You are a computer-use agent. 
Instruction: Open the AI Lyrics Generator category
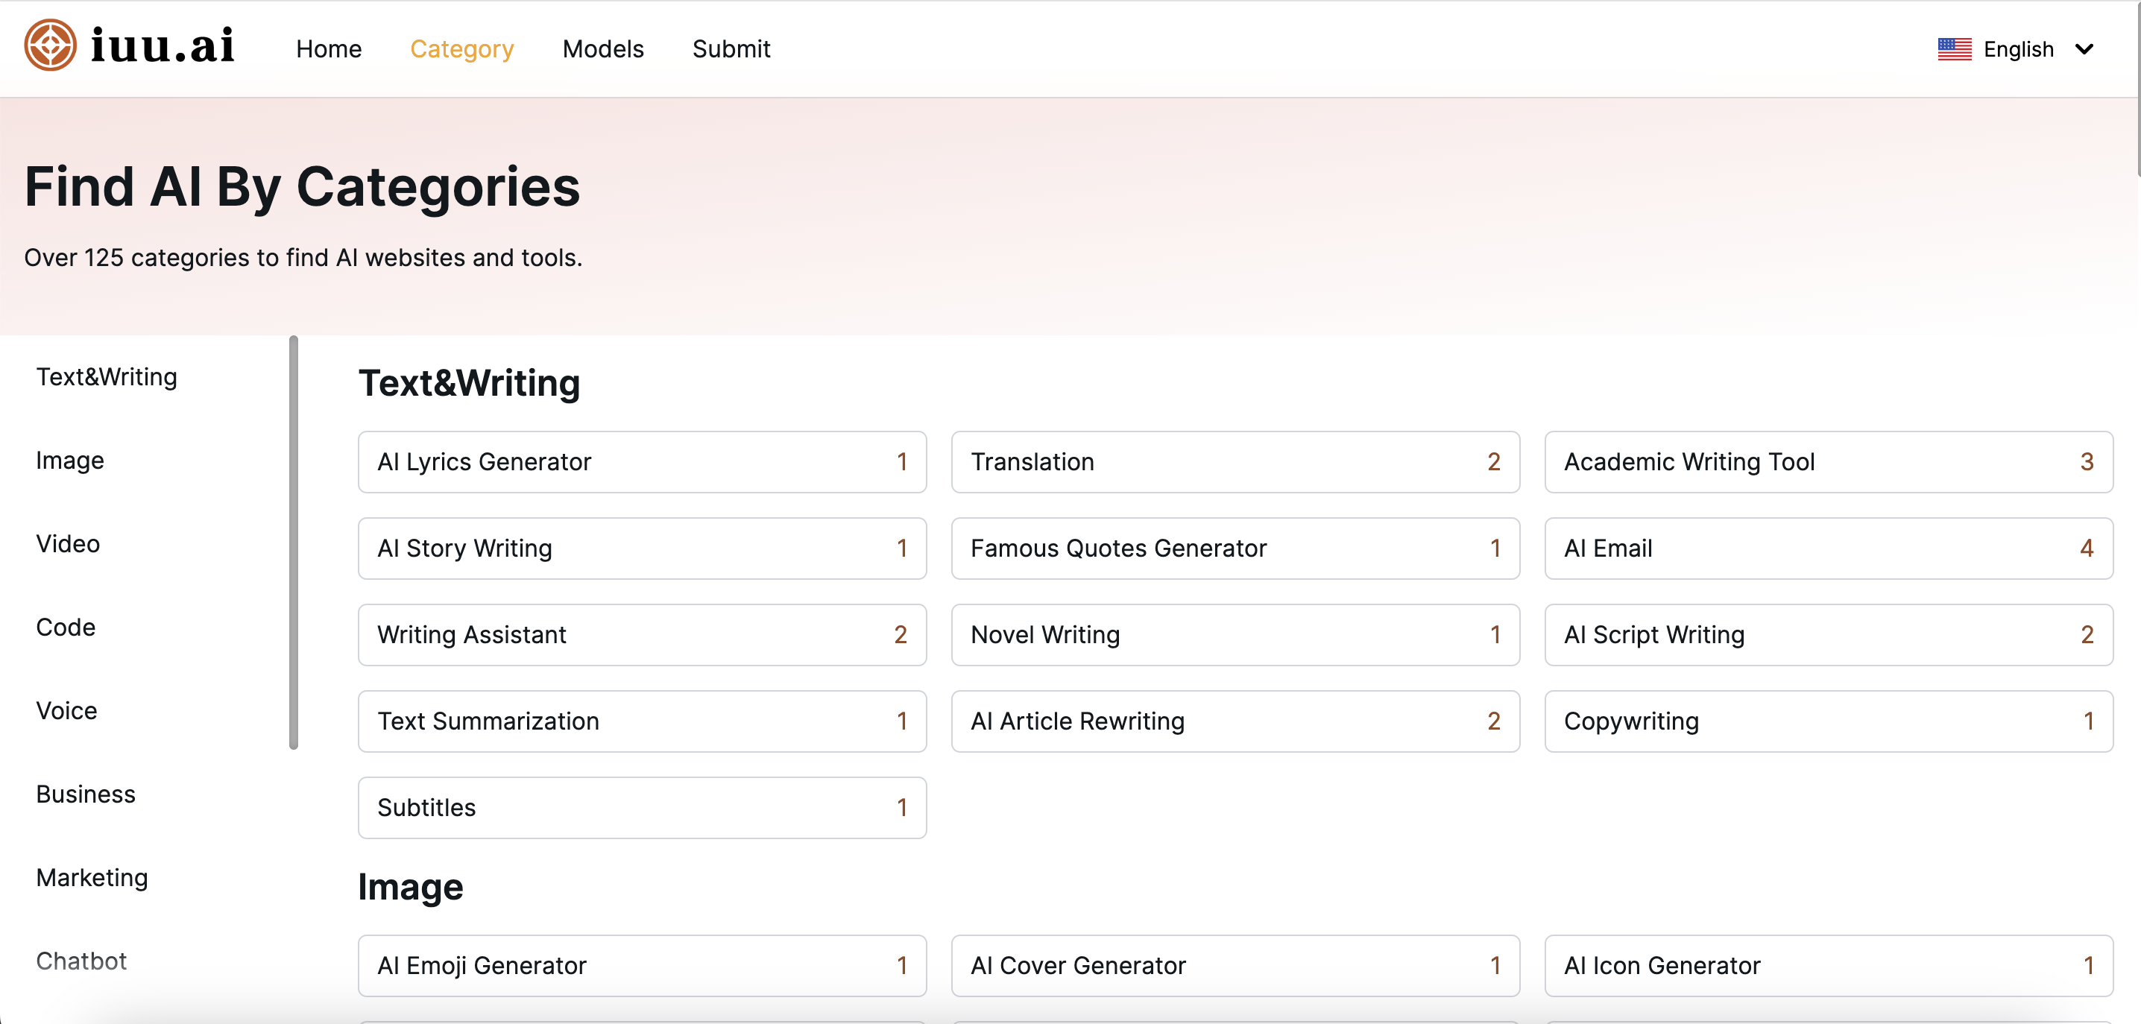pos(642,461)
